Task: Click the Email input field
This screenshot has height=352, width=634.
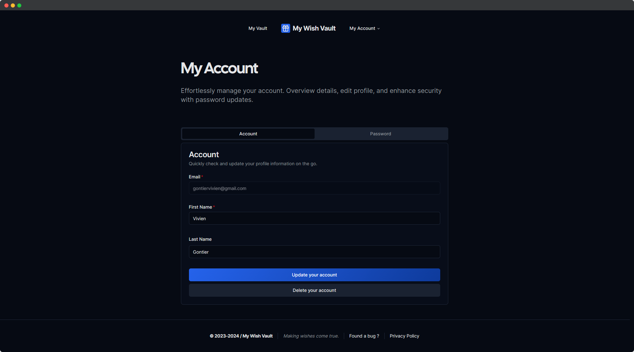Action: [314, 188]
